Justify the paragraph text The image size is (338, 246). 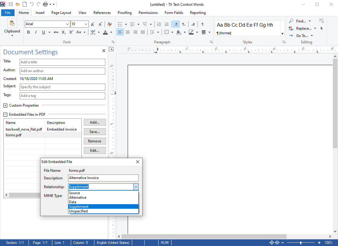pyautogui.click(x=143, y=32)
